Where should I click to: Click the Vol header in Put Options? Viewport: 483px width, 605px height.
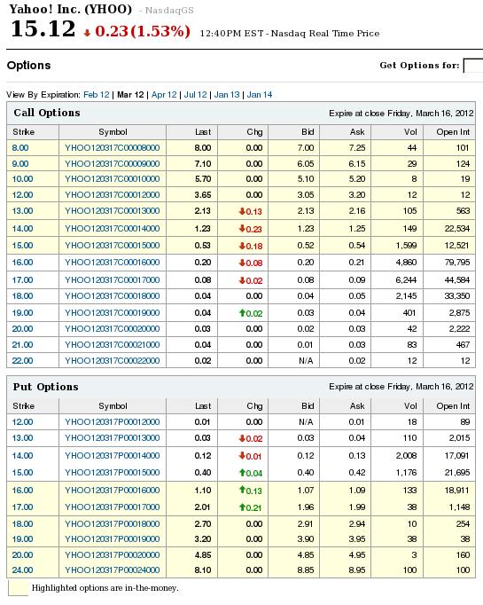[410, 406]
